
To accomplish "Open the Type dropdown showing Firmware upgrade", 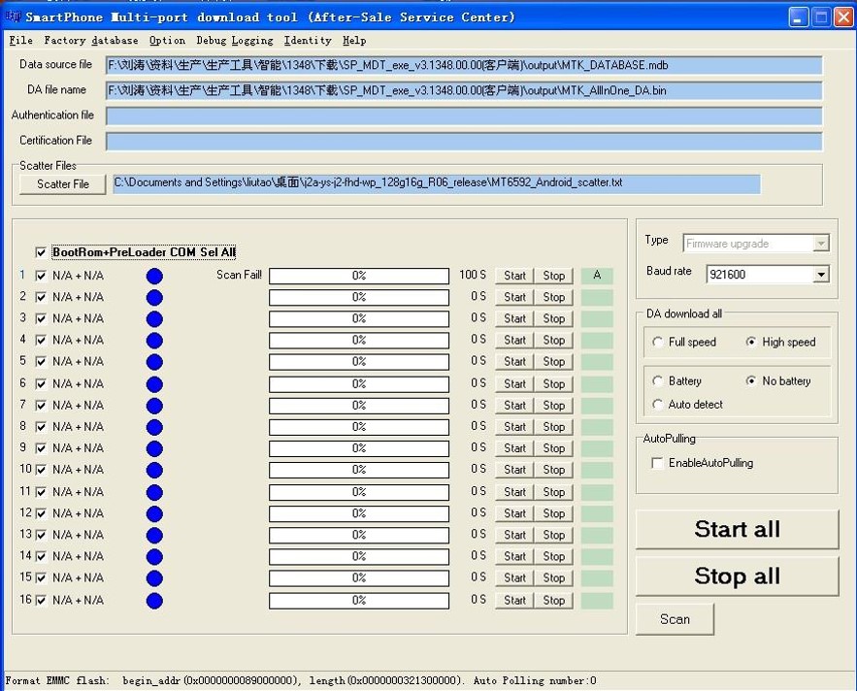I will [821, 244].
